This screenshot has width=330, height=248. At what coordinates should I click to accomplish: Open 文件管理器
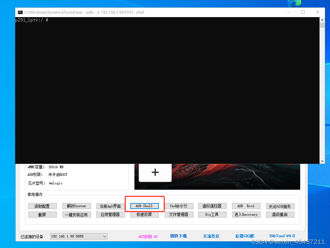pyautogui.click(x=179, y=214)
